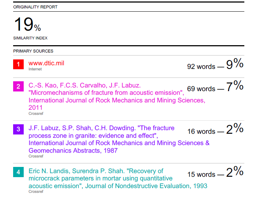This screenshot has width=256, height=203.
Task: Click the red source number 1 badge
Action: [x=18, y=65]
